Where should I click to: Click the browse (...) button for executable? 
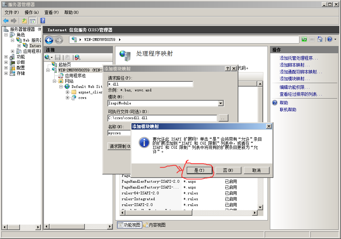(223, 118)
